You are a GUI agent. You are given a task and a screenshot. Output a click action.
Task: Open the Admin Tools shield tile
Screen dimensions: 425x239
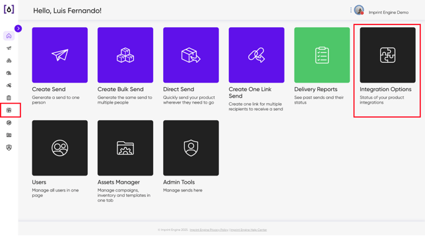pyautogui.click(x=191, y=148)
